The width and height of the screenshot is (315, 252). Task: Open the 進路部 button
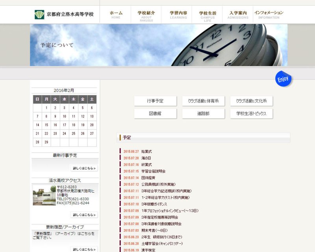(203, 114)
